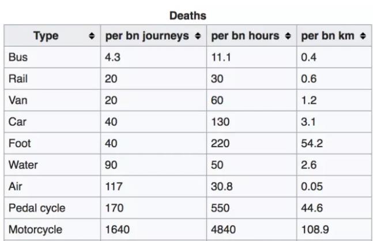The width and height of the screenshot is (373, 241).
Task: Select the Pedal cycle row label
Action: 37,208
